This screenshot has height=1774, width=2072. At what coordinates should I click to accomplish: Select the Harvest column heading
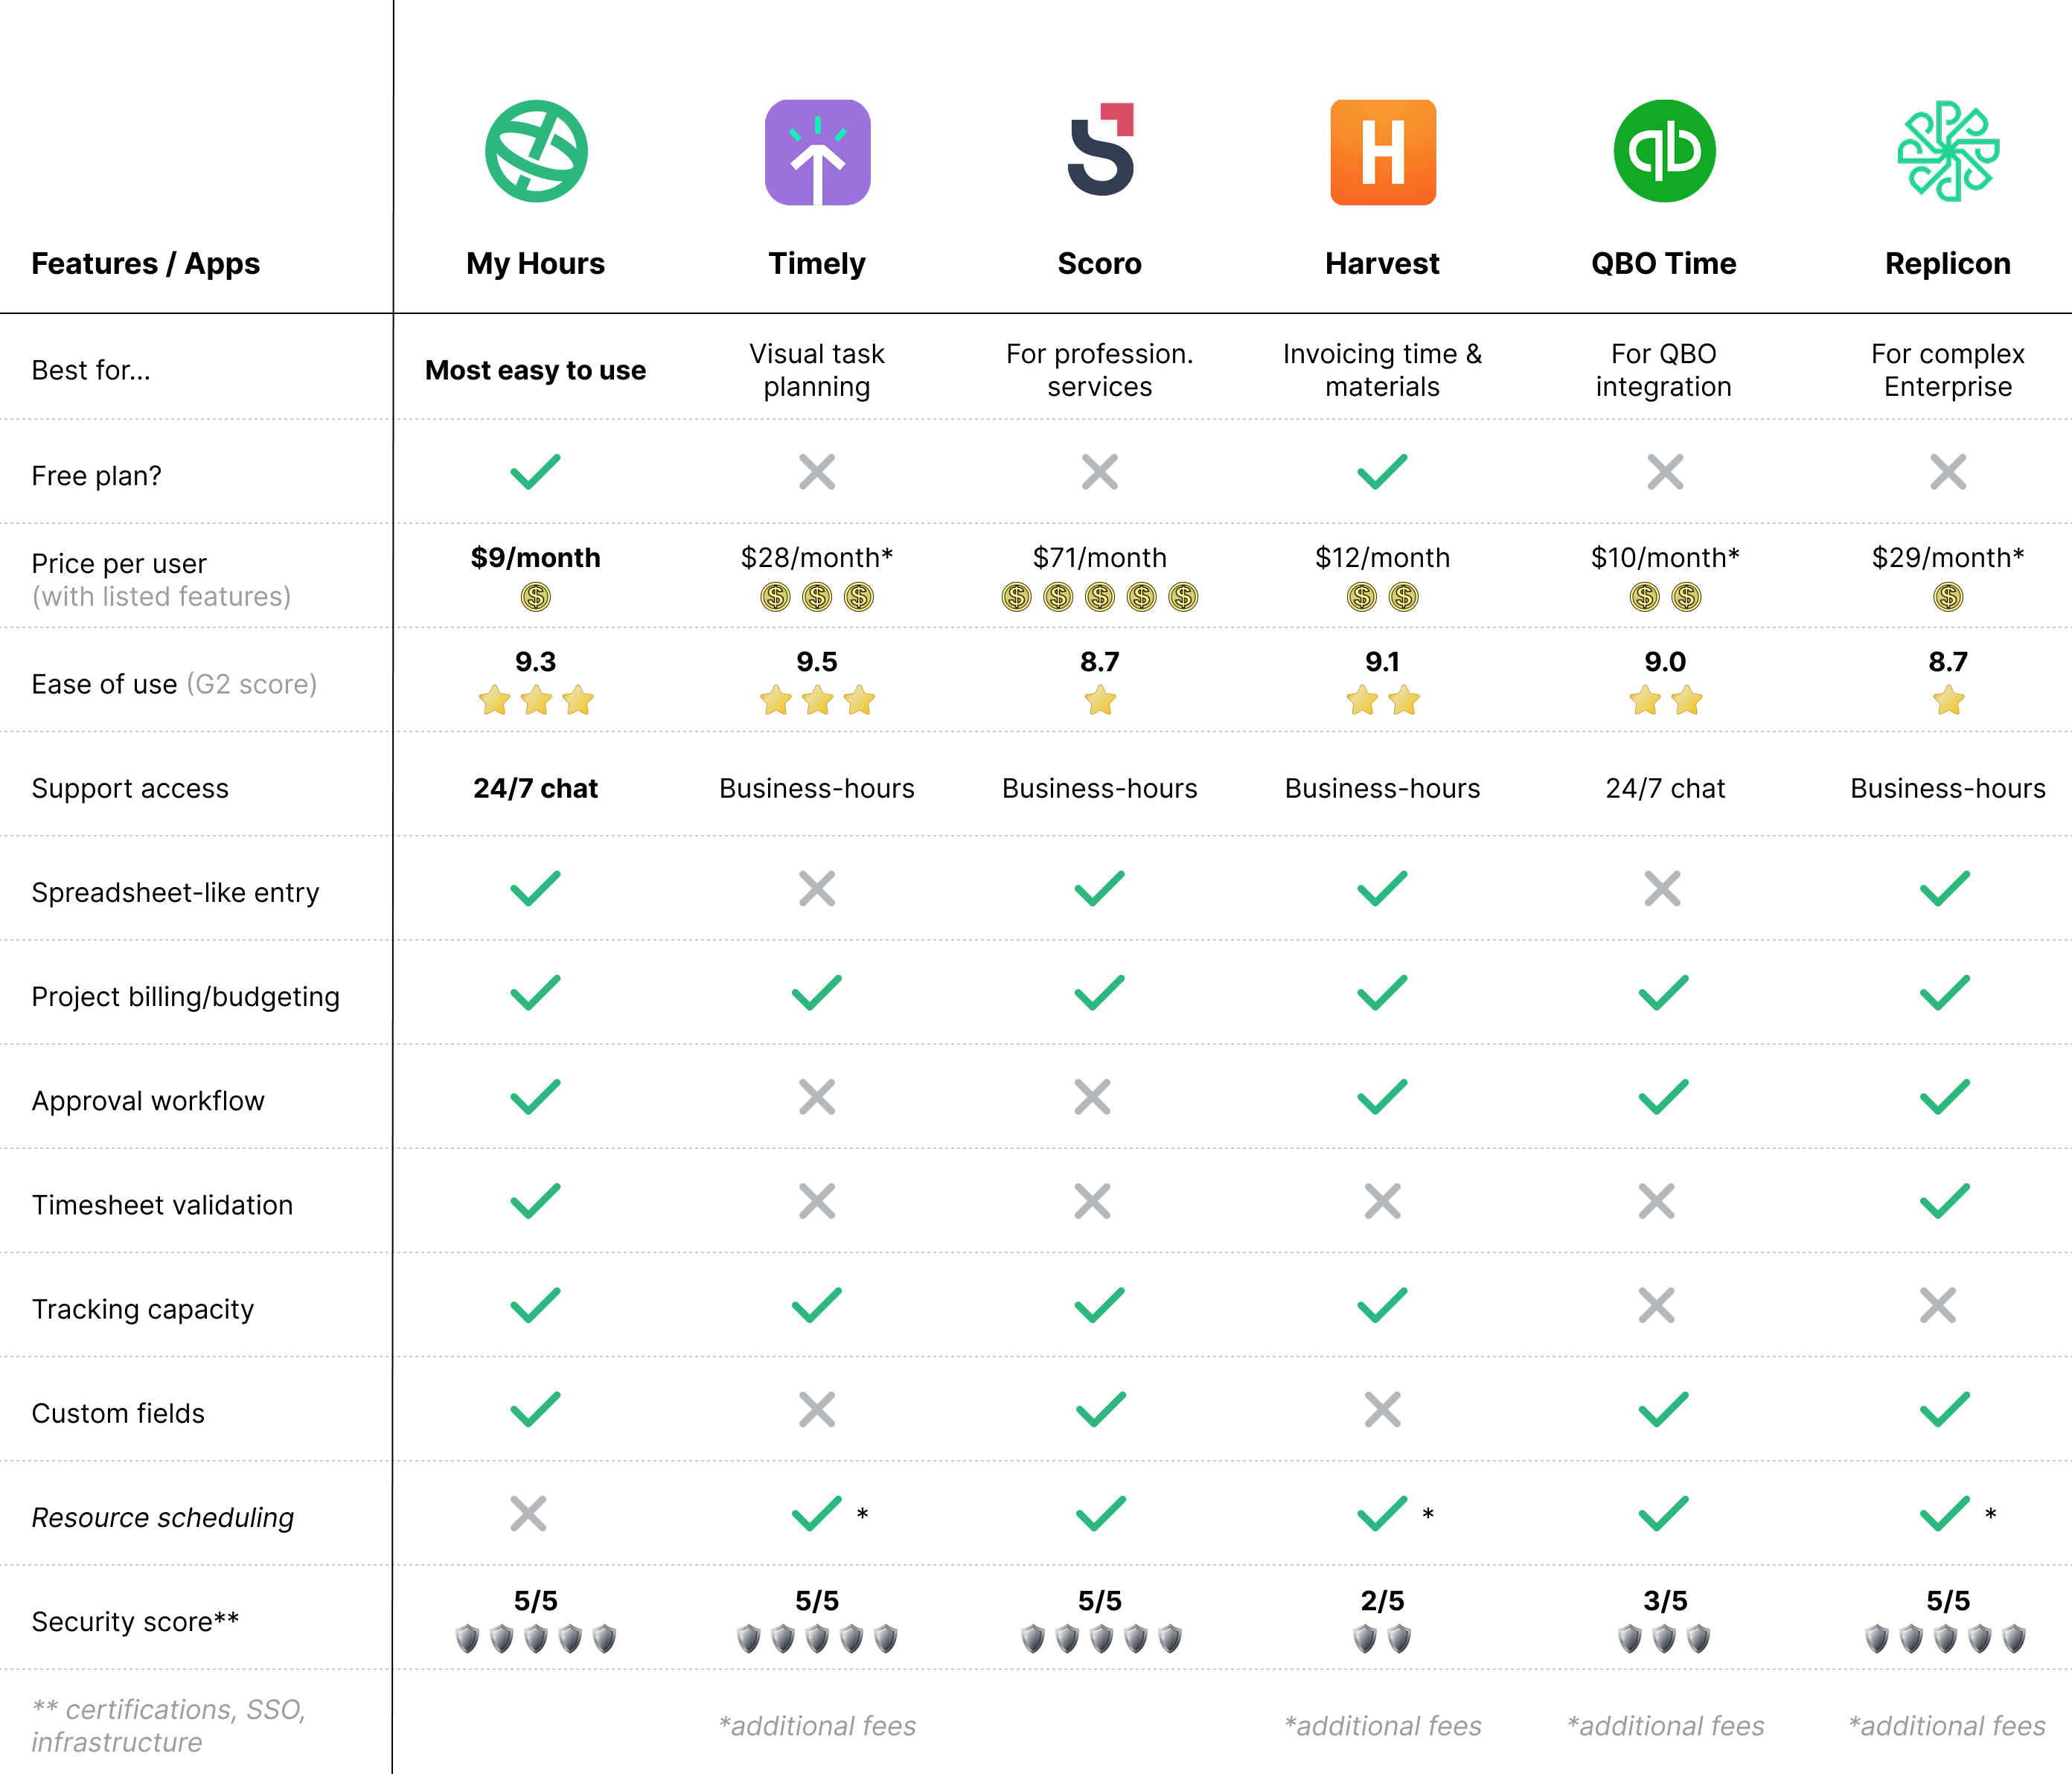coord(1383,263)
